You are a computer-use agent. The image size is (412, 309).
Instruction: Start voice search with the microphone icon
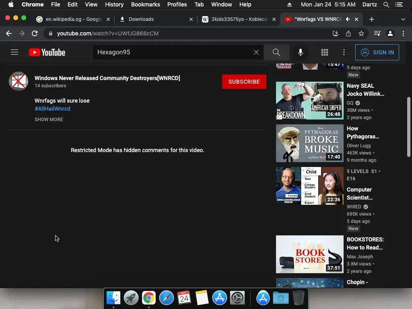[x=301, y=52]
